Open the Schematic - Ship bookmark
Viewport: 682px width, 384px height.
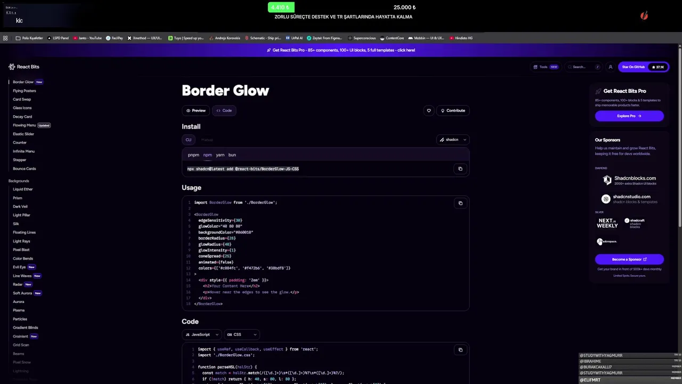pyautogui.click(x=263, y=38)
